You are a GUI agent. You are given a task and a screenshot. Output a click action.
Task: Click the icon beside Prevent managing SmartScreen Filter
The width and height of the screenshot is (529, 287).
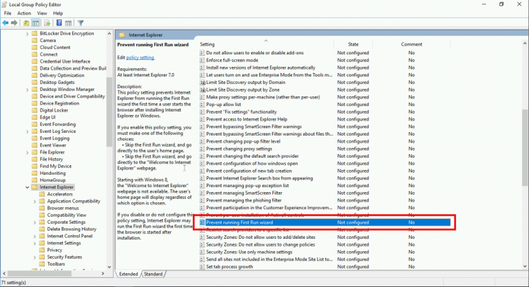(202, 193)
